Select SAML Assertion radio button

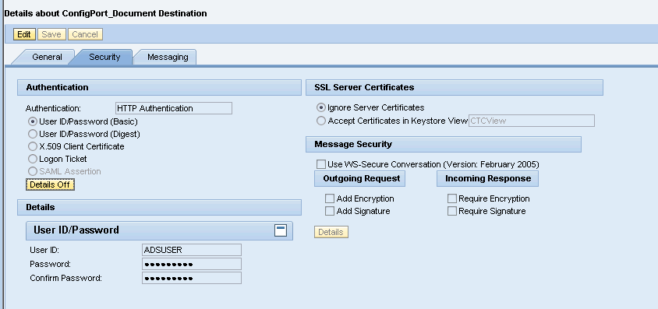coord(32,171)
